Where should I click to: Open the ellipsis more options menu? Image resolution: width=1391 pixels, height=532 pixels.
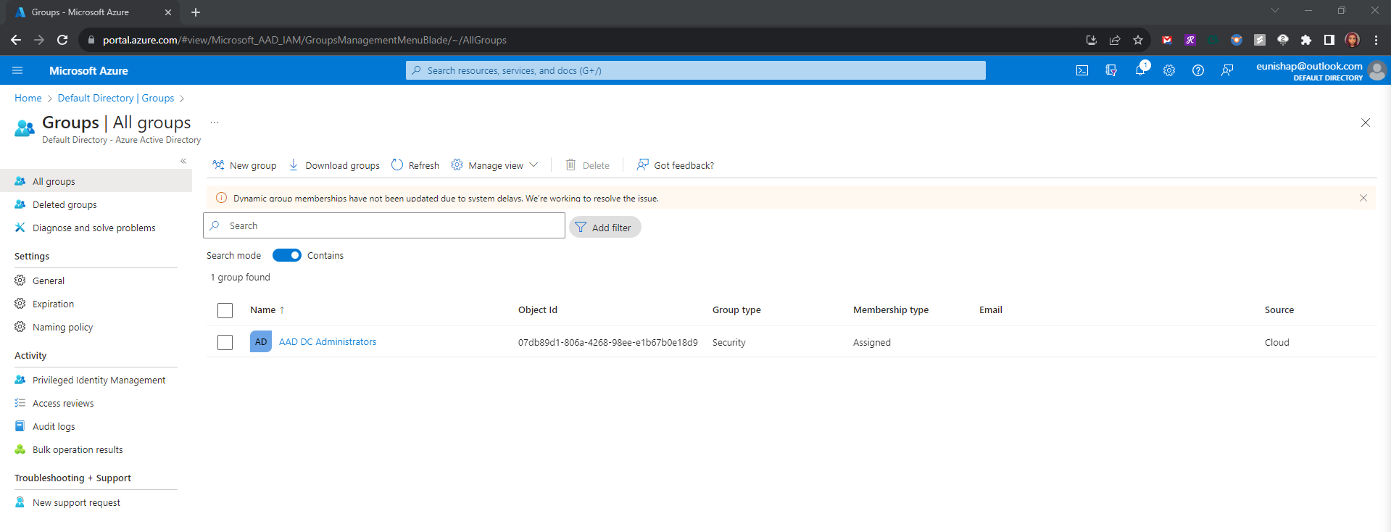pos(215,122)
